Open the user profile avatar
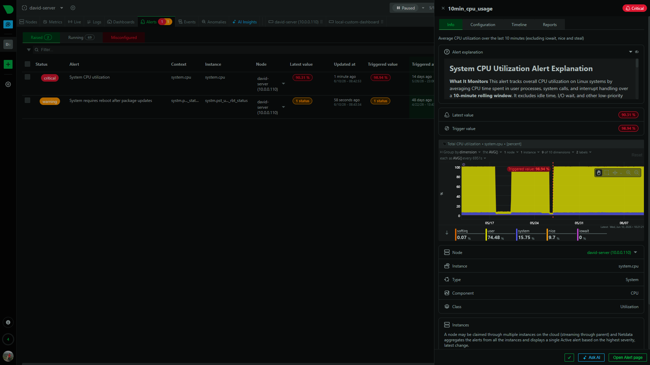 [8, 356]
